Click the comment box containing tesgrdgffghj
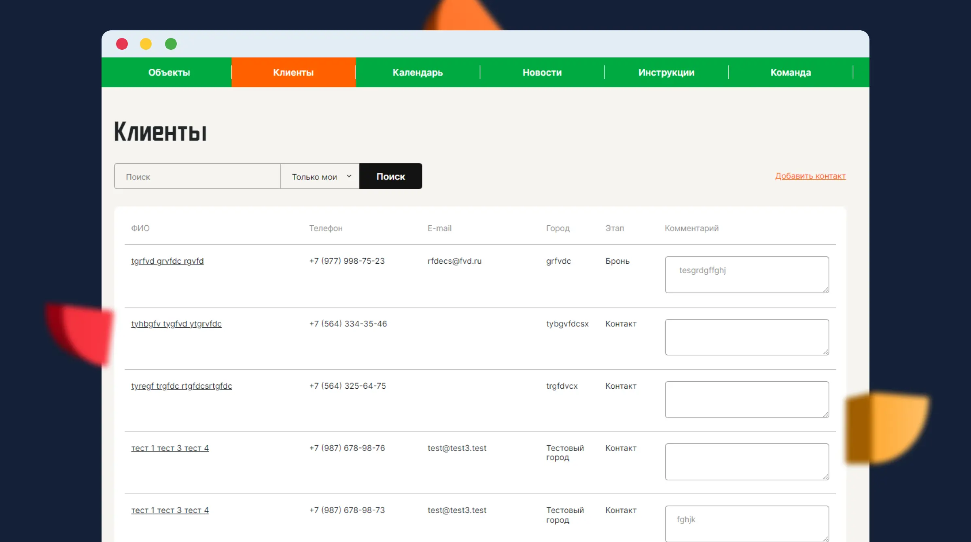 click(x=746, y=275)
